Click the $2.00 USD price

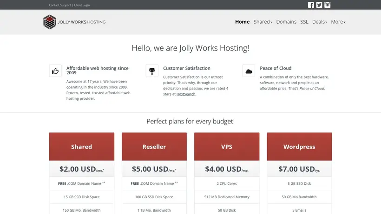click(82, 169)
